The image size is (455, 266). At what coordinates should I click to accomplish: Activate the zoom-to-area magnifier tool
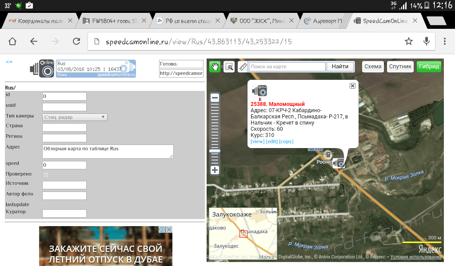[229, 67]
